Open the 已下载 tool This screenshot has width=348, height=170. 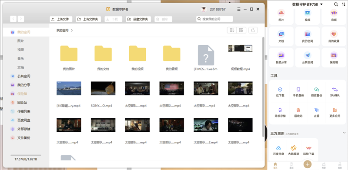click(280, 92)
